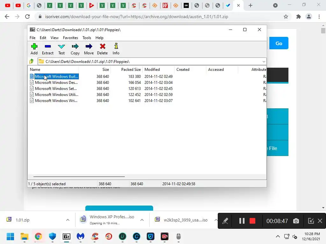Pause the screen recording
The image size is (326, 244).
(x=242, y=221)
